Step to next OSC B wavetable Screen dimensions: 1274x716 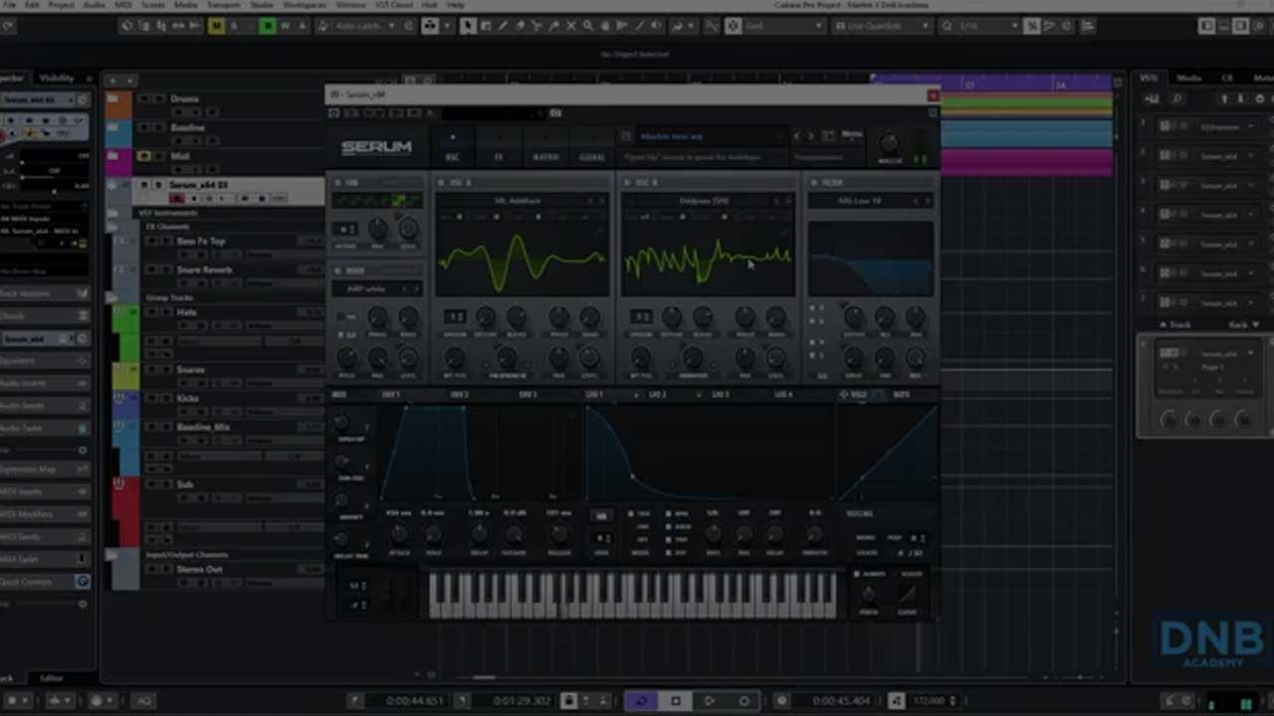pyautogui.click(x=788, y=201)
